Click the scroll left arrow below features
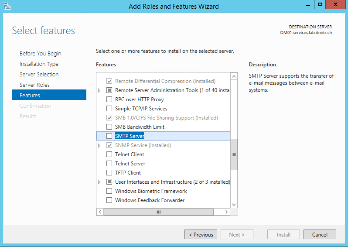This screenshot has height=247, width=348. coord(100,212)
